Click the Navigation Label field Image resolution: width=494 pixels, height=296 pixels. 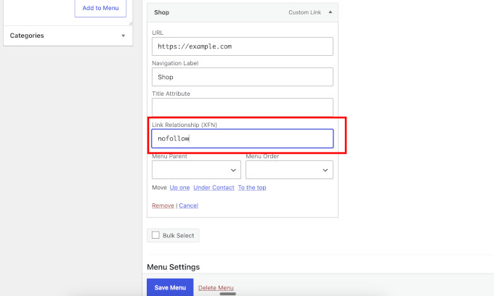click(x=242, y=77)
